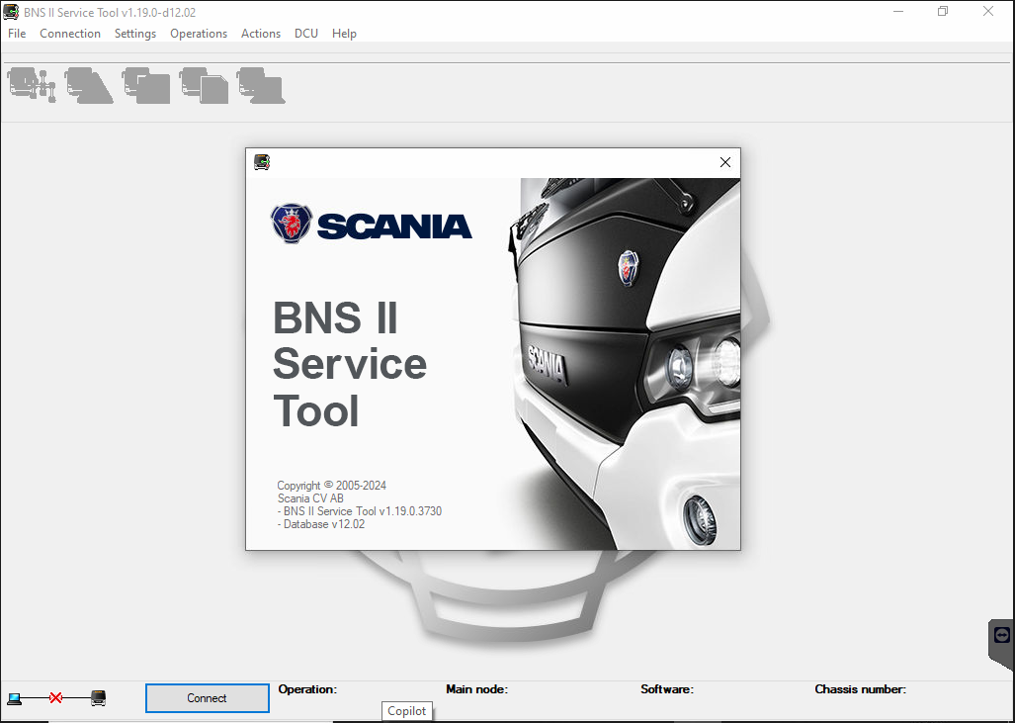Click the bus icon in connection status

[x=98, y=698]
